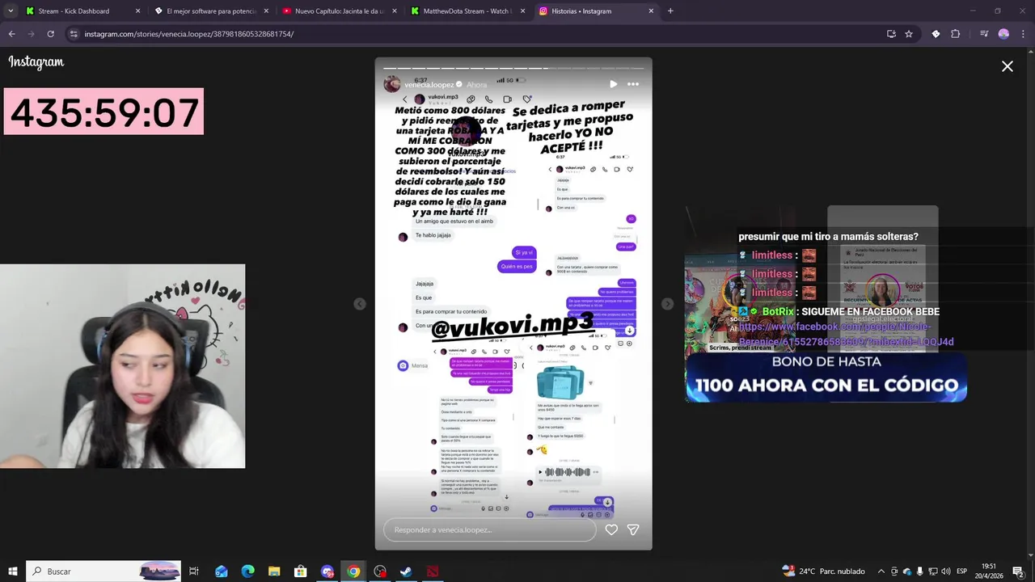Screen dimensions: 1035x582
Task: Open the story three-dot options menu
Action: click(x=633, y=84)
